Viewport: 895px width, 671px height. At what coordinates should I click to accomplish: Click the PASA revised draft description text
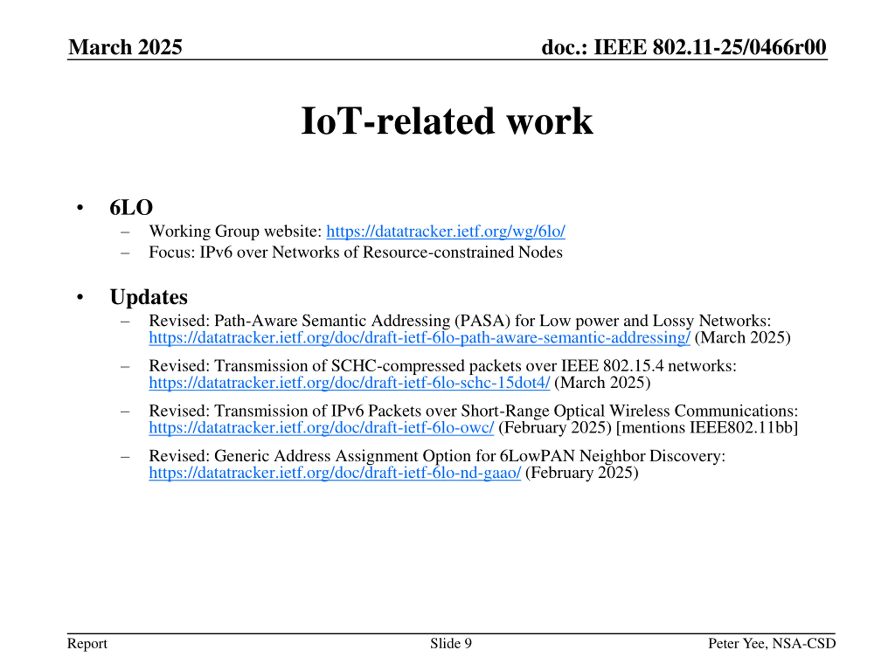pos(460,320)
